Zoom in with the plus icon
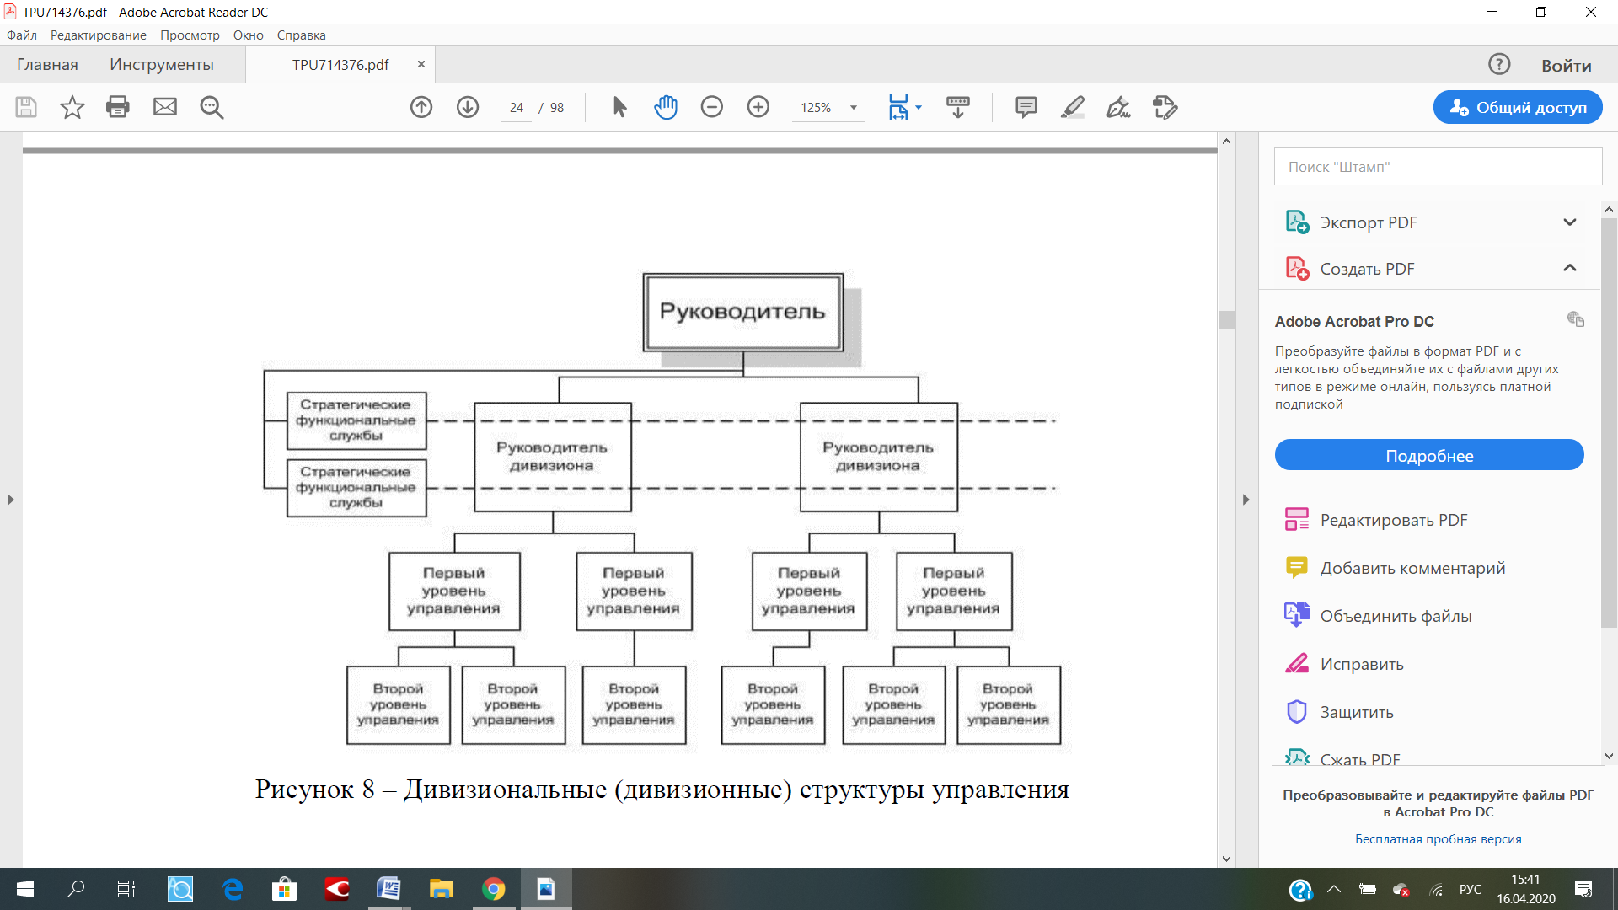Screen dimensions: 1618x910 pyautogui.click(x=758, y=107)
